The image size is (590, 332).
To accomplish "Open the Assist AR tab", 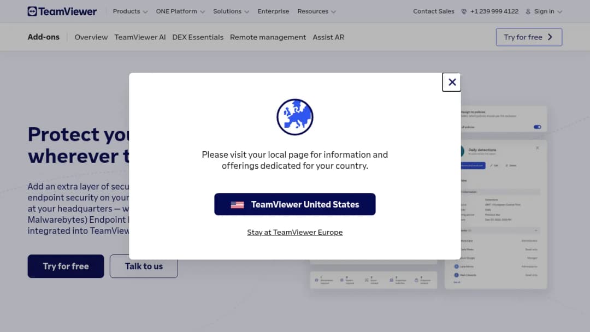I will point(328,37).
